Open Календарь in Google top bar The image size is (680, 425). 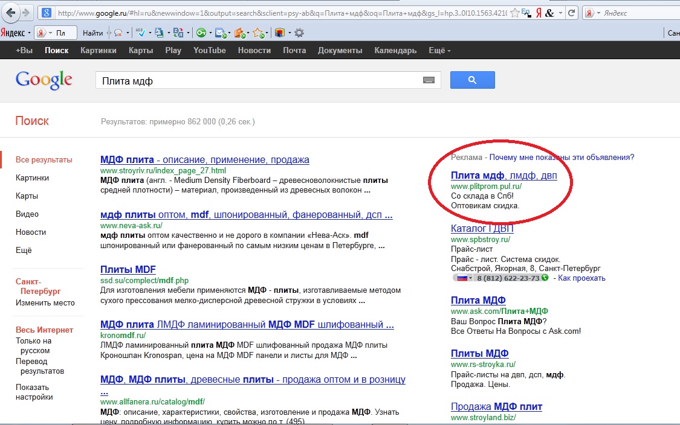[x=395, y=50]
